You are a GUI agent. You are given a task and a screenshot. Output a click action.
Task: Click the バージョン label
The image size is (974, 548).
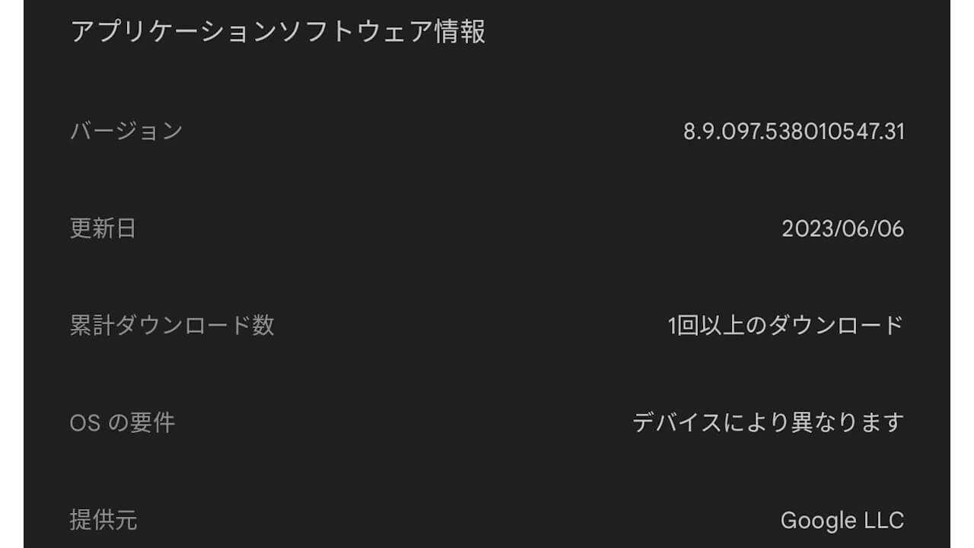pyautogui.click(x=126, y=132)
